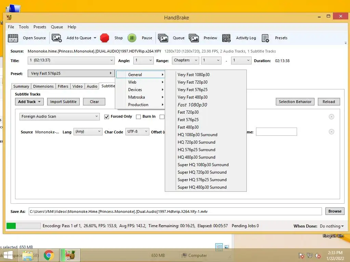Open File Explorer from the taskbar
350x262 pixels.
[28, 256]
